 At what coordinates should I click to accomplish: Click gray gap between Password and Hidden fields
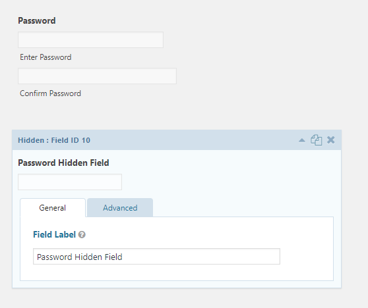[176, 115]
